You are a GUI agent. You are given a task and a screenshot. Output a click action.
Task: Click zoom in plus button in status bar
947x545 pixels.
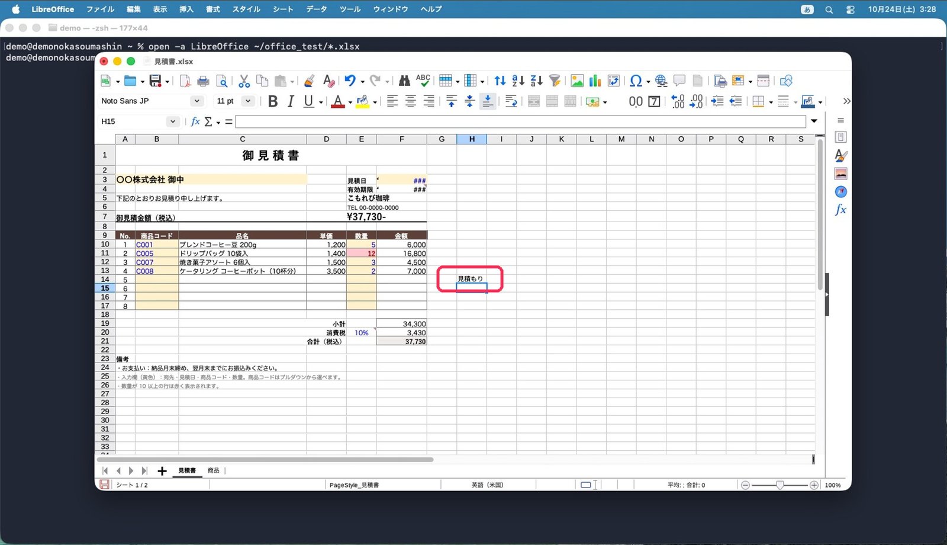(x=814, y=485)
